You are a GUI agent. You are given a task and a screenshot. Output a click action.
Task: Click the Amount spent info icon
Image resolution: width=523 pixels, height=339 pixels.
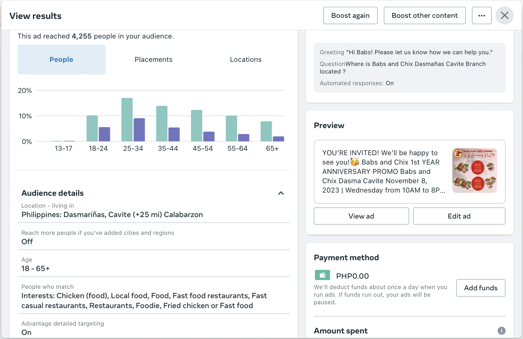tap(501, 331)
